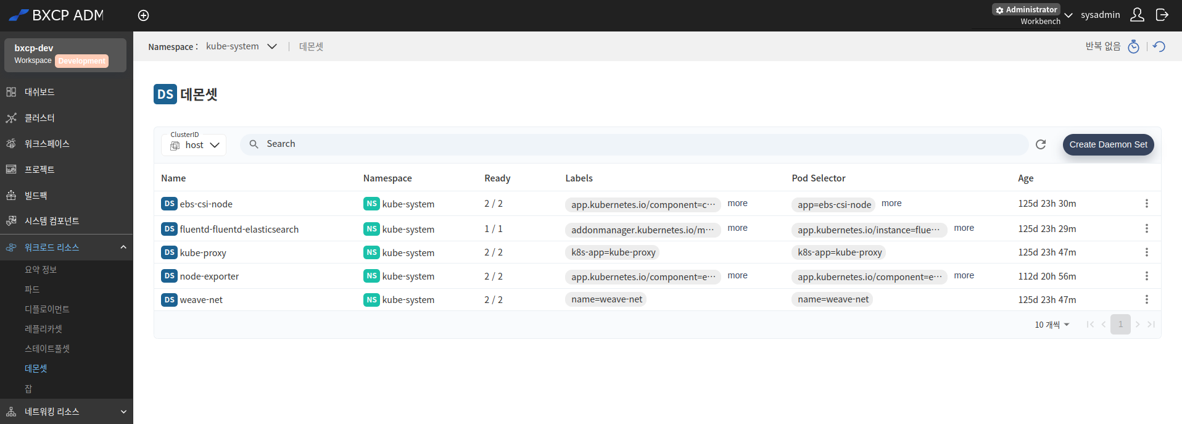This screenshot has width=1182, height=424.
Task: Show more pod selectors for ebs-csi-node
Action: coord(891,204)
